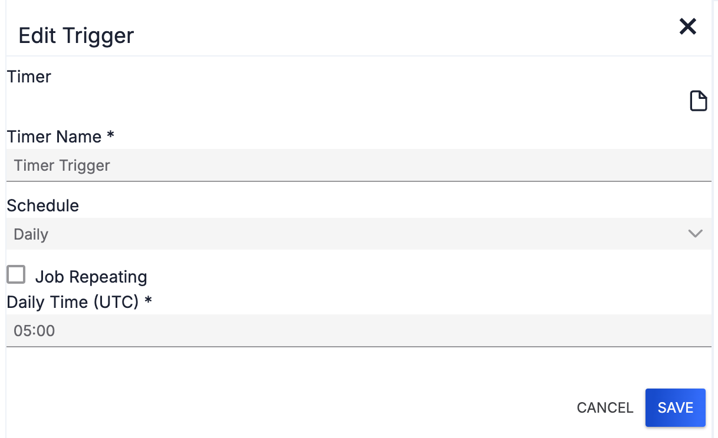Click the Timer section label

pos(28,77)
